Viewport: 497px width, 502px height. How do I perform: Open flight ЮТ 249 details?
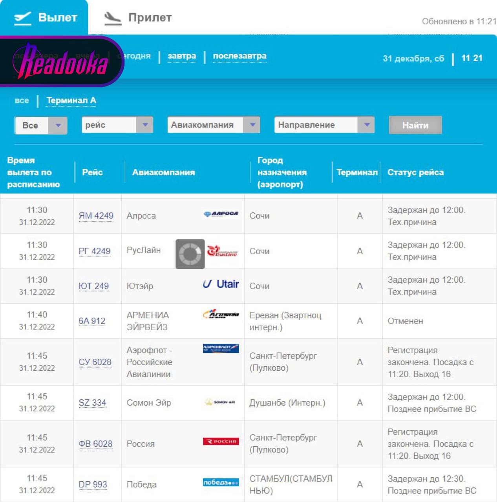click(93, 286)
